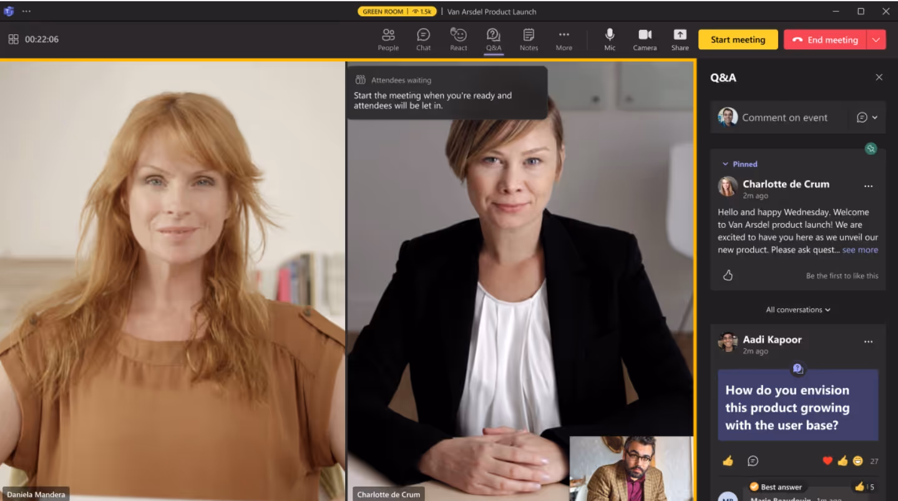The width and height of the screenshot is (898, 501).
Task: Expand the End meeting dropdown arrow
Action: tap(876, 39)
